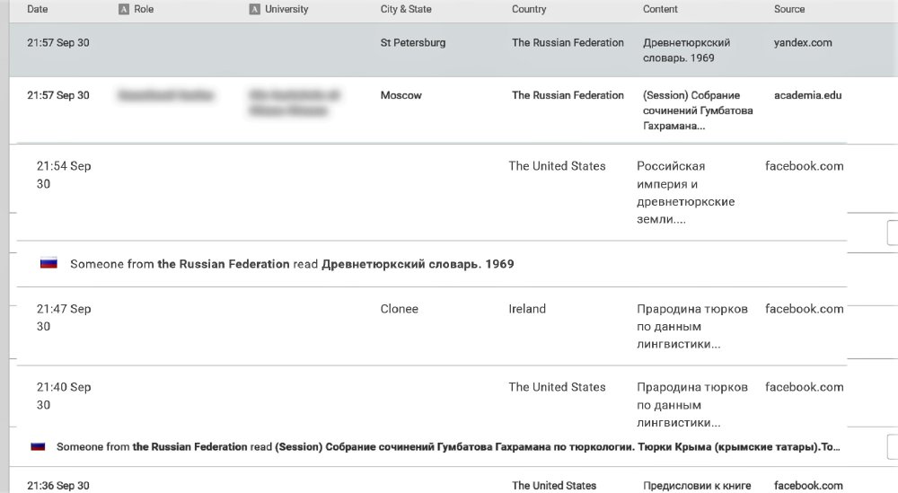Click the premium icon beside University header

pyautogui.click(x=255, y=10)
